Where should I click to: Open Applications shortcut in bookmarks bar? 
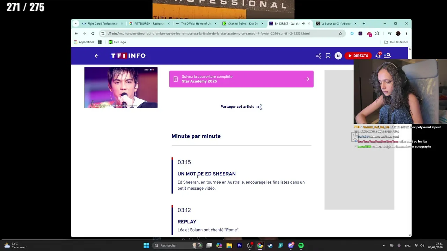pyautogui.click(x=84, y=42)
